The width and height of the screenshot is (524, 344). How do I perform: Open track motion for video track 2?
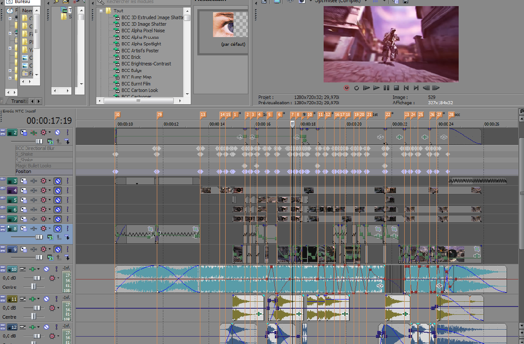[24, 132]
